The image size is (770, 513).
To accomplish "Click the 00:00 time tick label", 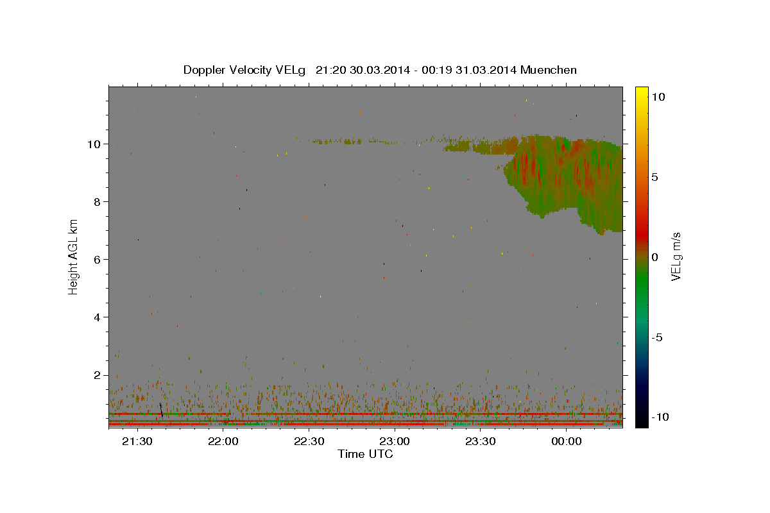I will click(567, 441).
